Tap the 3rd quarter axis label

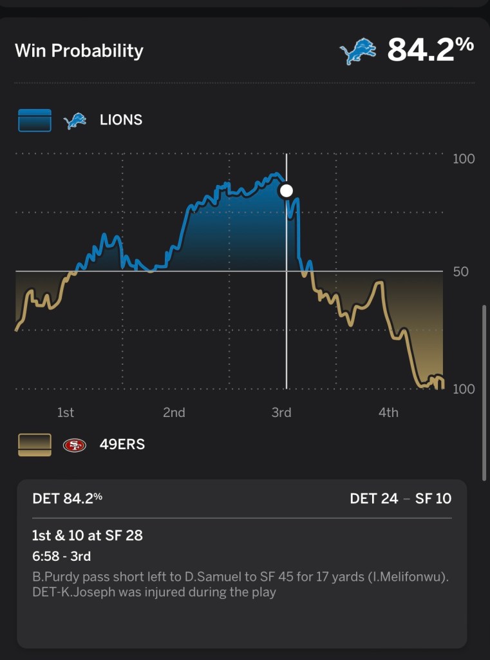coord(281,412)
